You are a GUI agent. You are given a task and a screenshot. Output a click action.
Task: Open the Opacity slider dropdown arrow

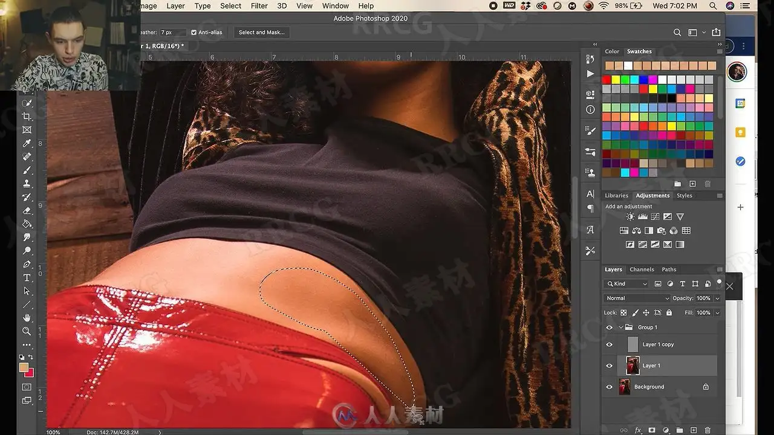click(x=717, y=298)
